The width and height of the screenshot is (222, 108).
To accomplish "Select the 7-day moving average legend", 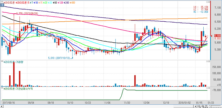I will coord(32,3).
